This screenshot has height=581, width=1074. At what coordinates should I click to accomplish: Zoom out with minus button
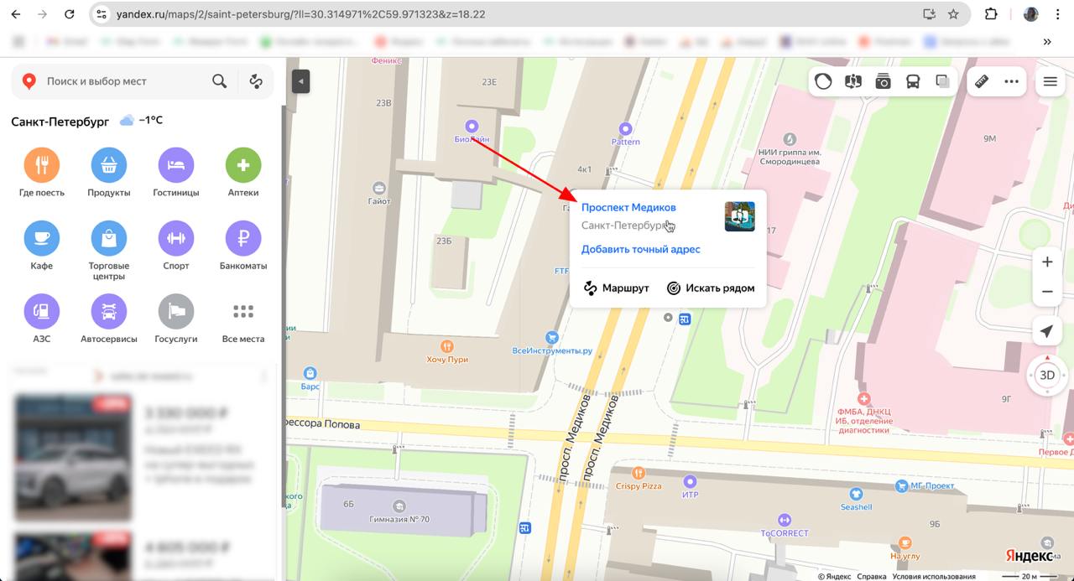pyautogui.click(x=1047, y=292)
